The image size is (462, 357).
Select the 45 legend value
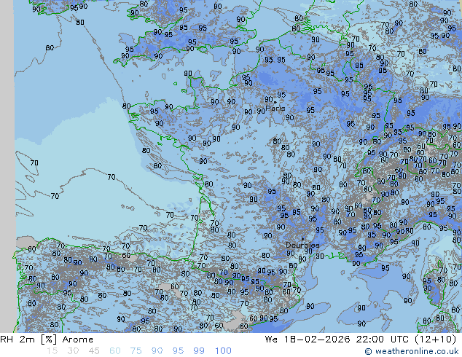94,351
